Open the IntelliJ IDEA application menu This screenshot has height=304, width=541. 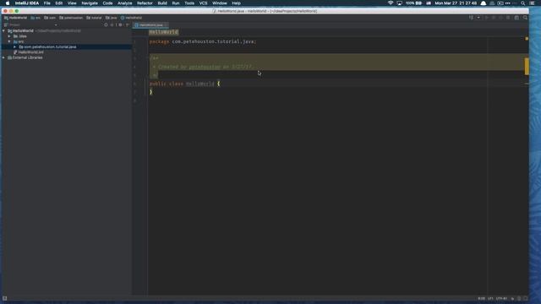[27, 3]
